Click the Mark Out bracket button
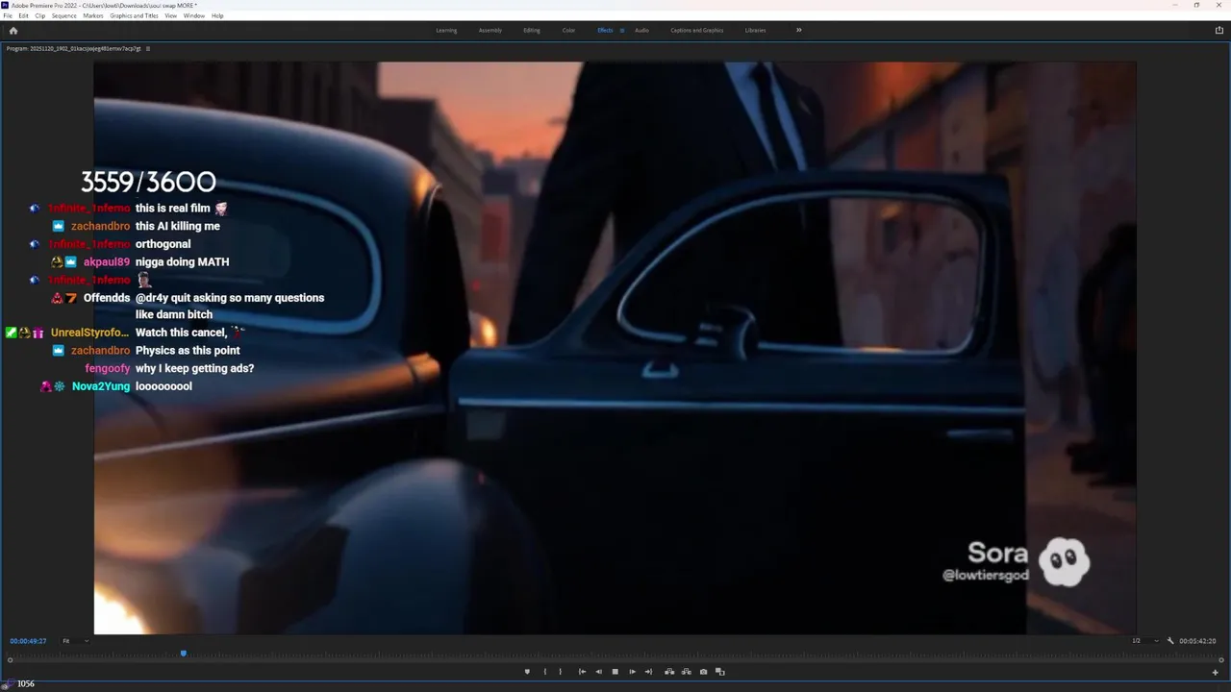This screenshot has height=692, width=1231. 561,672
